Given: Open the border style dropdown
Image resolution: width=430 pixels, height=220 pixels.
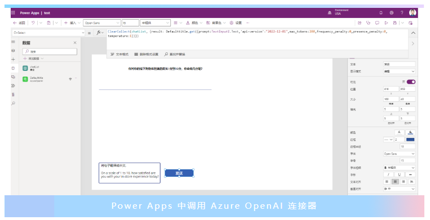Looking at the screenshot, I should pos(388,140).
